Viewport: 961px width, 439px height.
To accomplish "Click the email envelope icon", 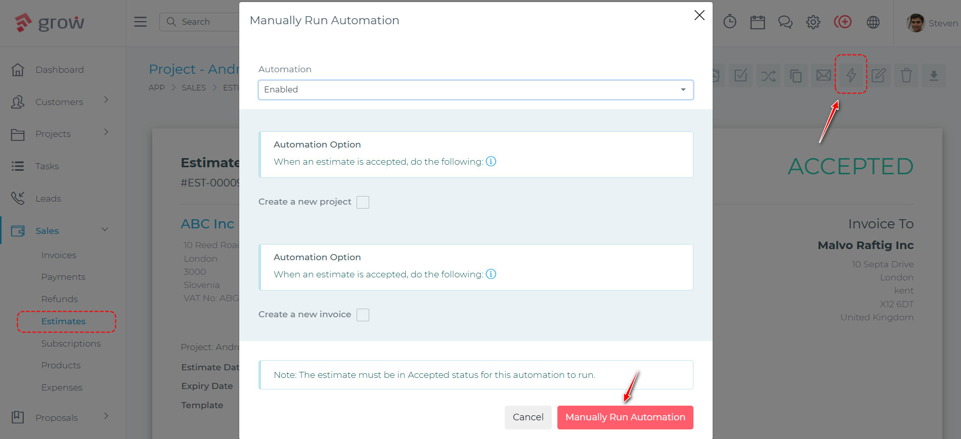I will pyautogui.click(x=823, y=76).
